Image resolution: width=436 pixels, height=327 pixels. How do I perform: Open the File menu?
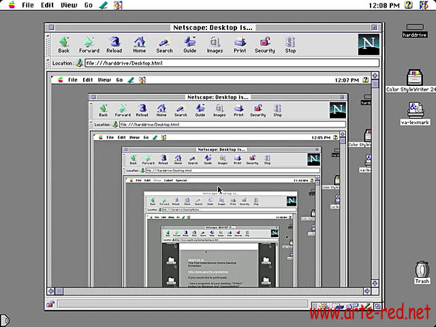[x=27, y=5]
